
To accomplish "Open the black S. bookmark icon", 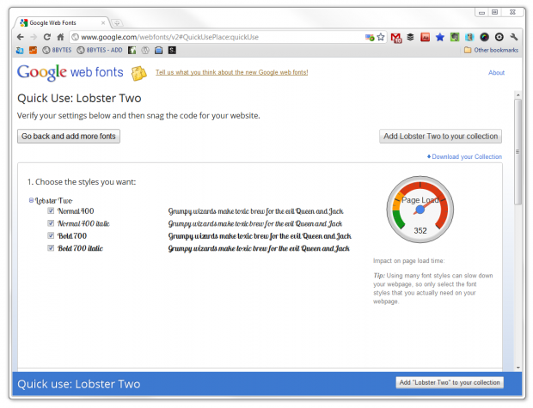I will 172,51.
